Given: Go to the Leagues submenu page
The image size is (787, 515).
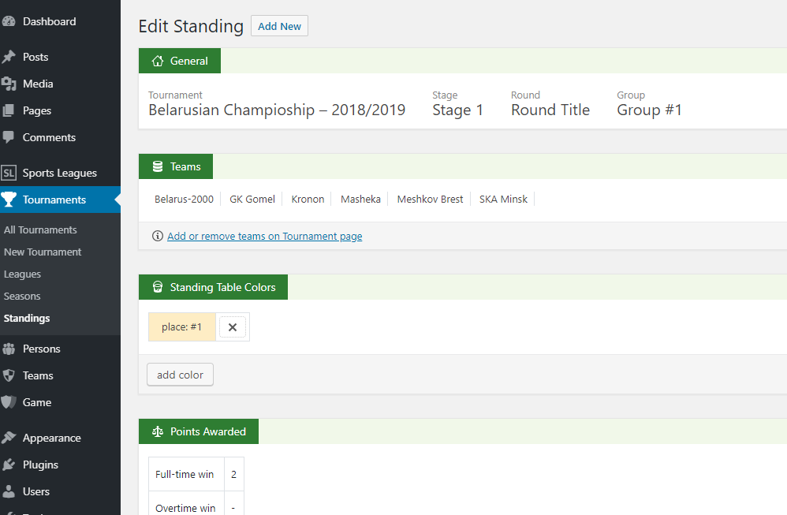Looking at the screenshot, I should coord(22,274).
